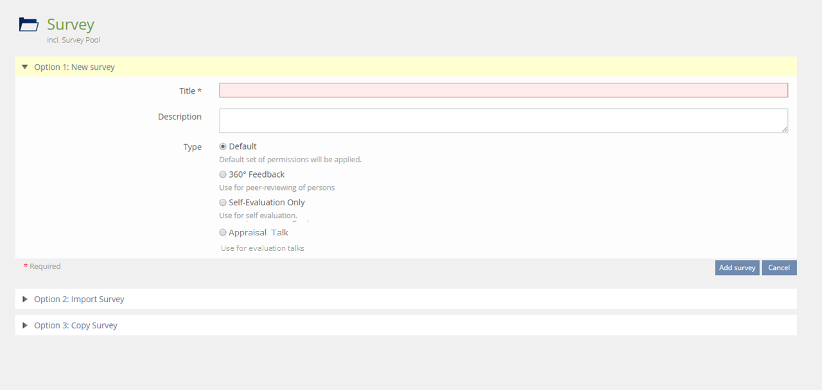822x390 pixels.
Task: Select the Self-Evaluation Only radio button
Action: (x=223, y=203)
